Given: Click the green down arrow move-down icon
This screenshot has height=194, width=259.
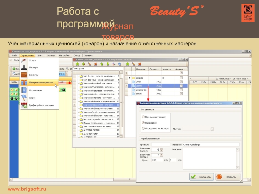Looking at the screenshot, I should tap(108, 64).
